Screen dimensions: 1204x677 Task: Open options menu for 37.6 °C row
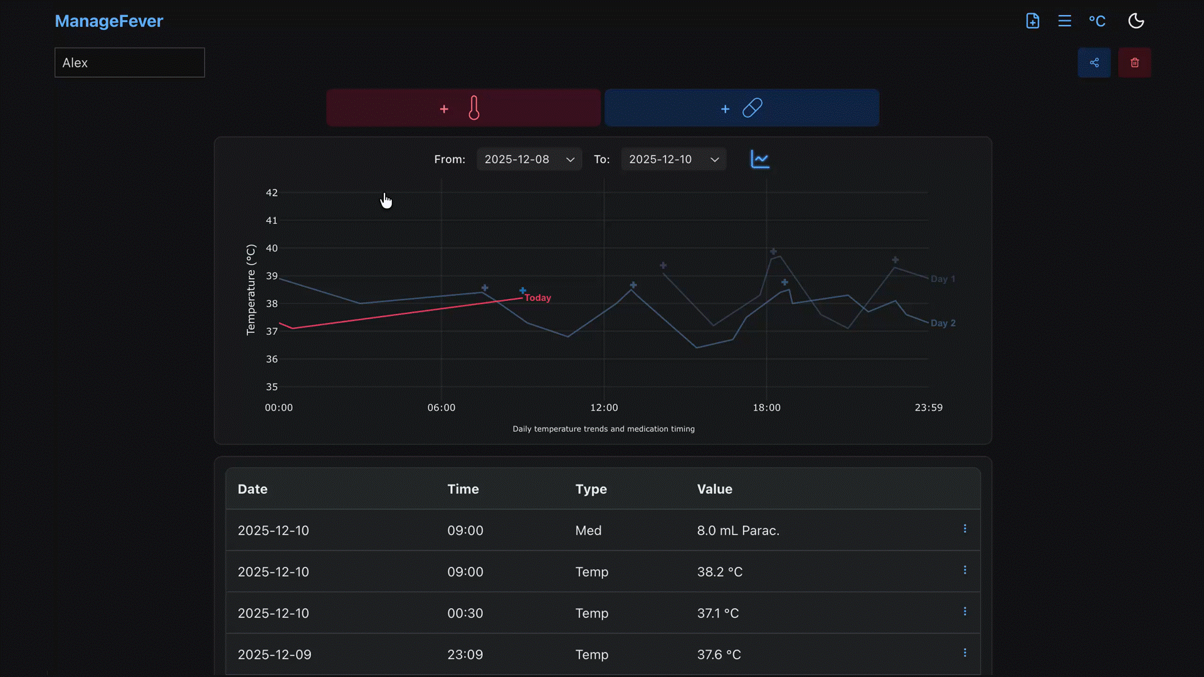click(x=964, y=653)
